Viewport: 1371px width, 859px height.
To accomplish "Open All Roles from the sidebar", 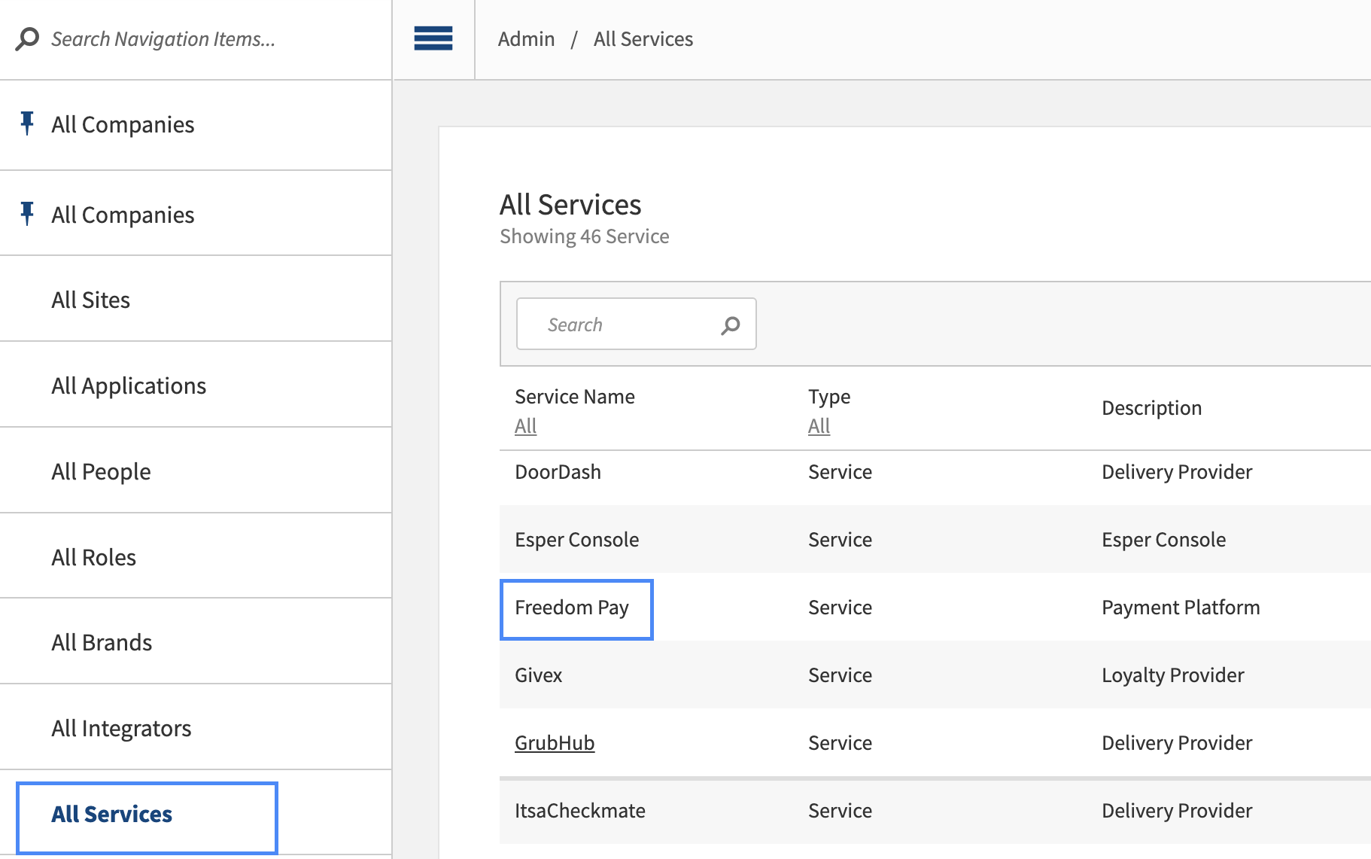I will click(93, 557).
